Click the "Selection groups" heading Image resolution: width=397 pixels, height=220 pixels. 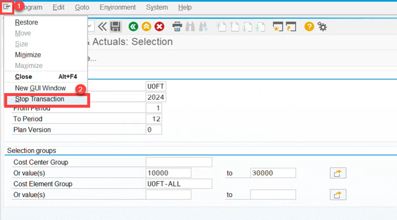pos(31,150)
